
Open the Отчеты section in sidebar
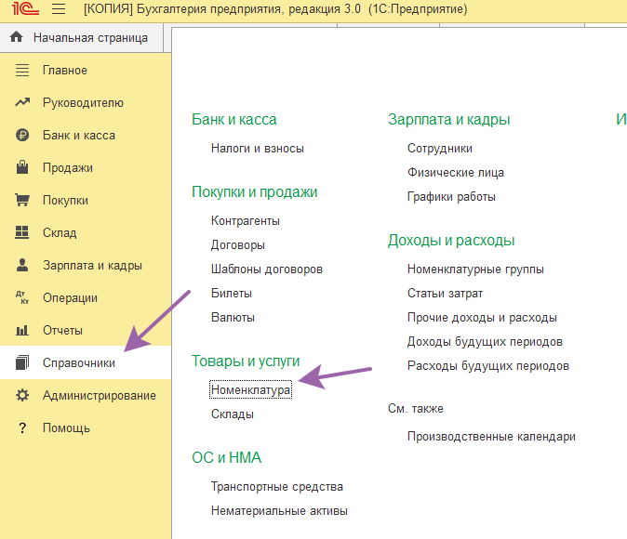(62, 331)
